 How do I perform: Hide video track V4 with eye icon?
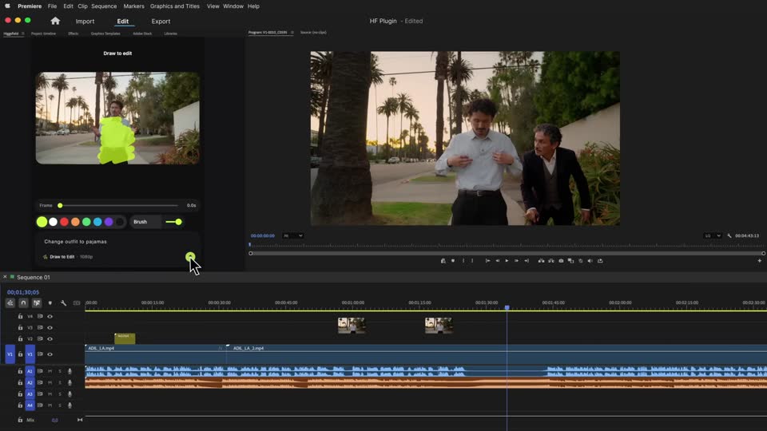coord(50,316)
